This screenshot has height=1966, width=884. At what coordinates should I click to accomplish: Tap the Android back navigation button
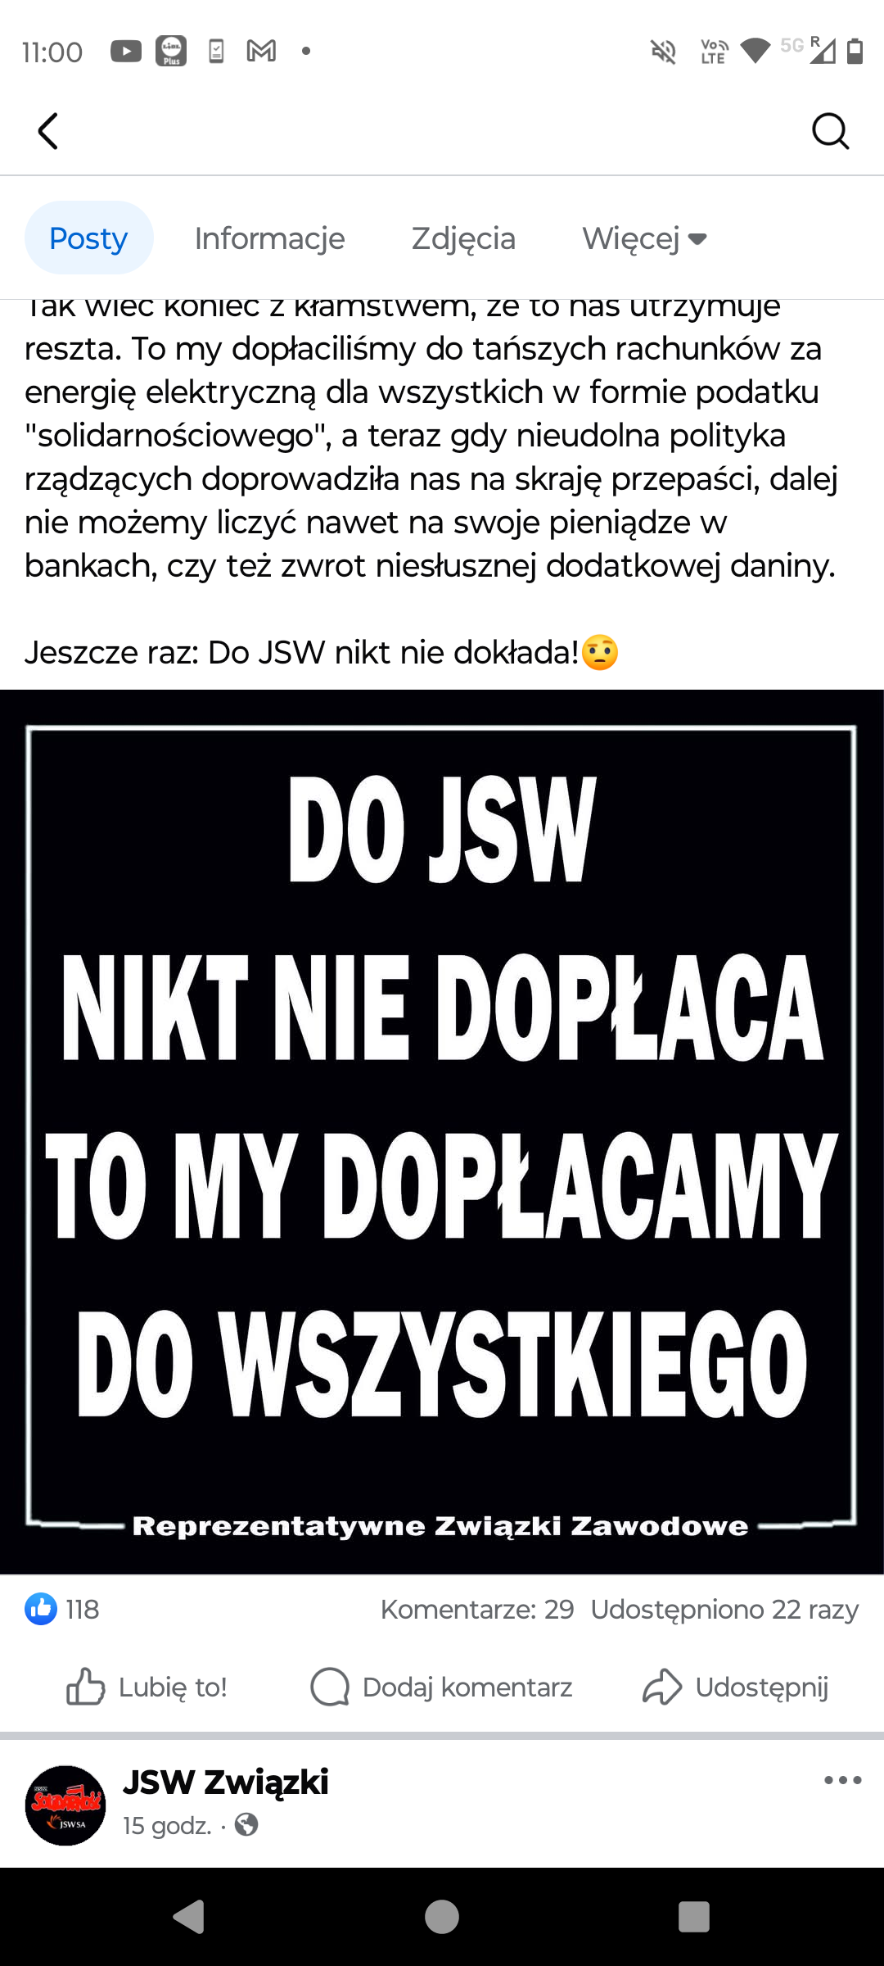[x=190, y=1917]
